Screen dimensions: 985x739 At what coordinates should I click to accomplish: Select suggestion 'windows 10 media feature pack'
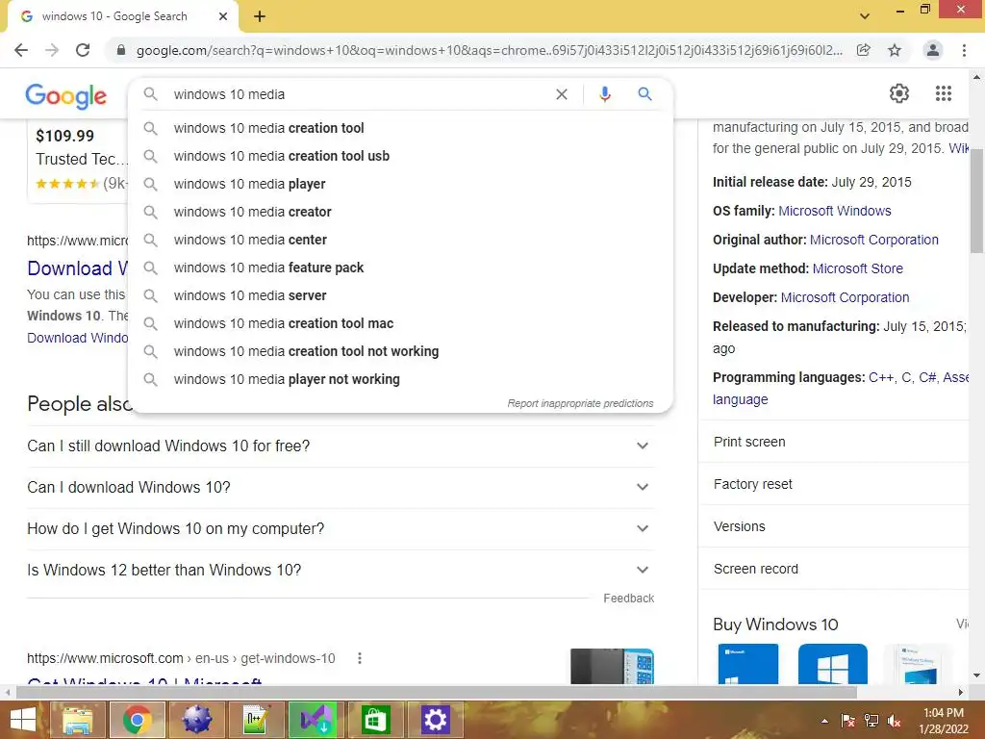click(x=402, y=268)
